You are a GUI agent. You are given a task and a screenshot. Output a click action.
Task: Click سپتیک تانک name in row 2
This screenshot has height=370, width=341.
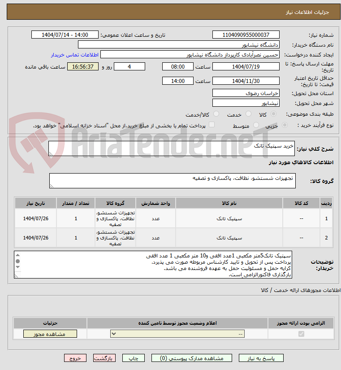(229, 238)
